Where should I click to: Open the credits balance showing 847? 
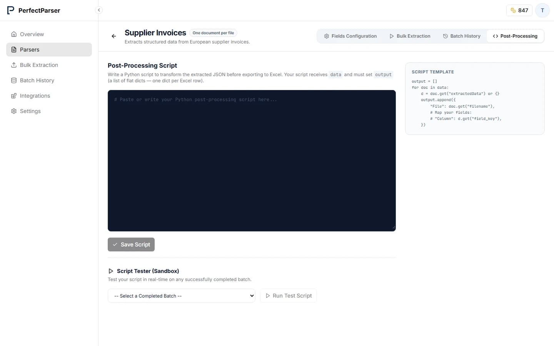click(x=519, y=10)
